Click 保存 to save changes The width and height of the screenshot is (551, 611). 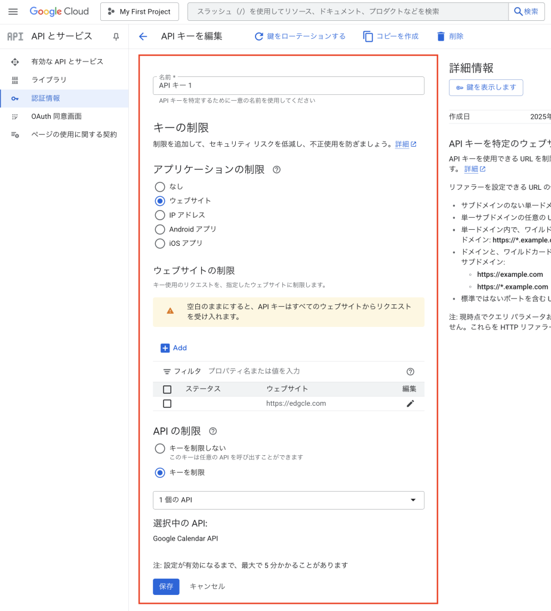tap(166, 587)
